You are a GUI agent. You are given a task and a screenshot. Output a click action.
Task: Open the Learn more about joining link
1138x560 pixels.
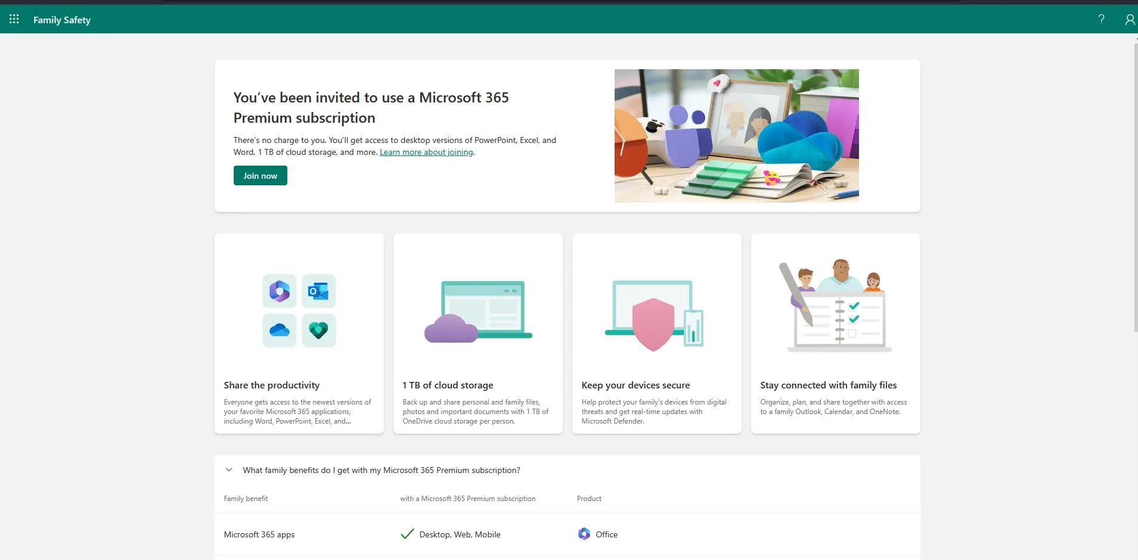(426, 153)
